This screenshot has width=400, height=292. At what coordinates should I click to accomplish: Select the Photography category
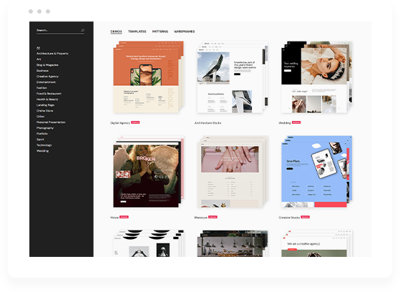45,128
